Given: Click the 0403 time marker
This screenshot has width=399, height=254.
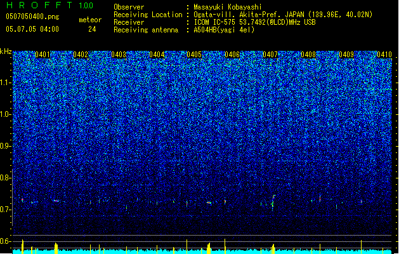Looking at the screenshot, I should (x=119, y=55).
